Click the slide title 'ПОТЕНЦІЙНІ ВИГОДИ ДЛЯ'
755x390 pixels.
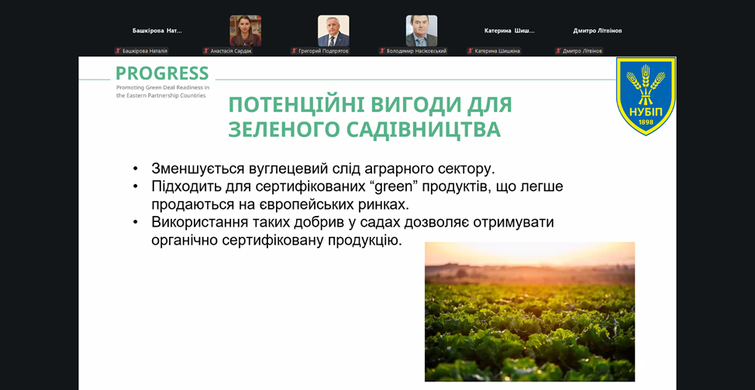pyautogui.click(x=370, y=105)
